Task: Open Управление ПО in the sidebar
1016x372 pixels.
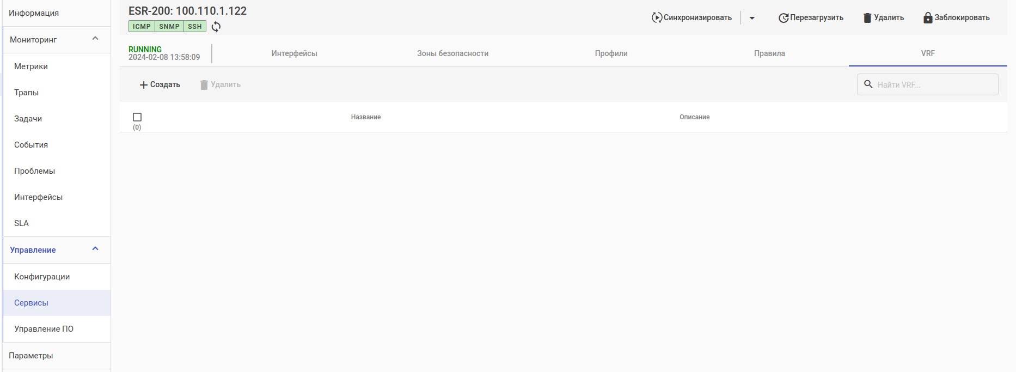Action: click(x=57, y=329)
